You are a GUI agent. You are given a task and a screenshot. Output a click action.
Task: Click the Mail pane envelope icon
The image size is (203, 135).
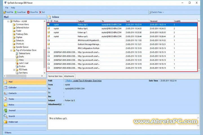pyautogui.click(x=6, y=82)
